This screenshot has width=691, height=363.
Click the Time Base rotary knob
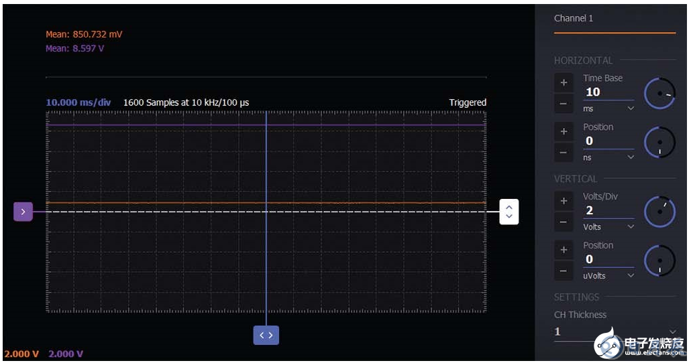coord(659,94)
